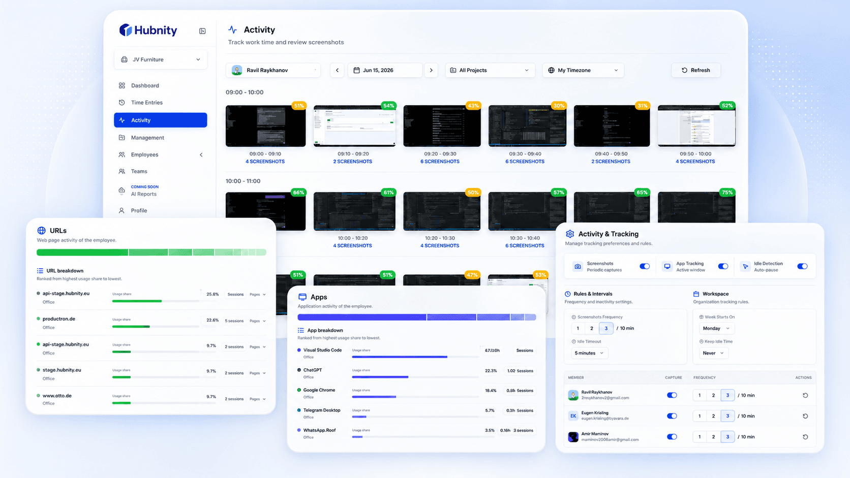Image resolution: width=850 pixels, height=478 pixels.
Task: Expand the Employees submenu chevron
Action: [x=201, y=154]
